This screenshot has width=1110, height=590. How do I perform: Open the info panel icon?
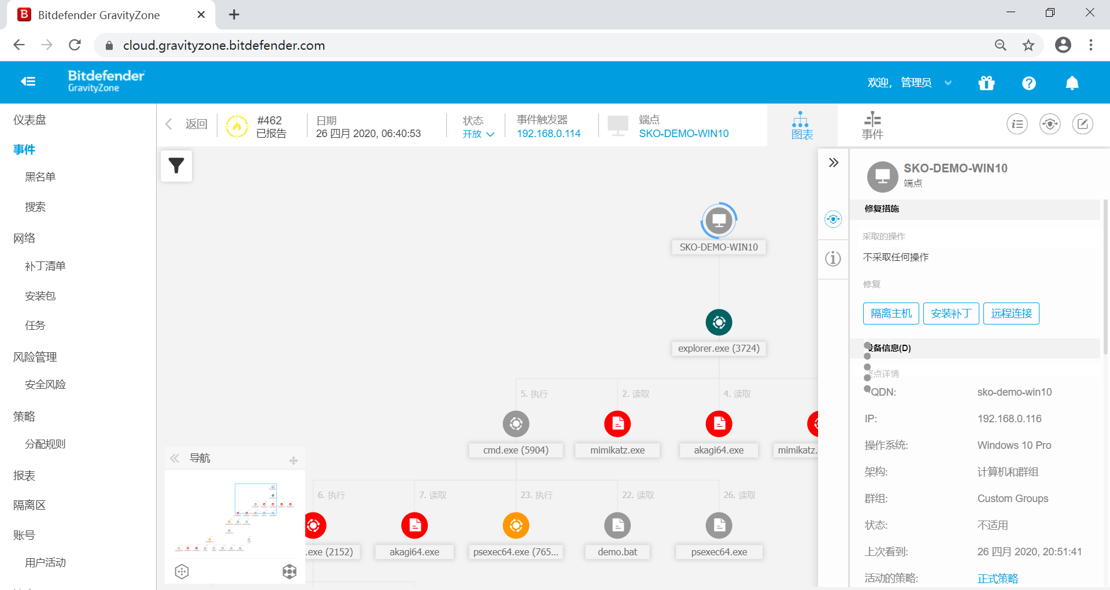tap(833, 259)
